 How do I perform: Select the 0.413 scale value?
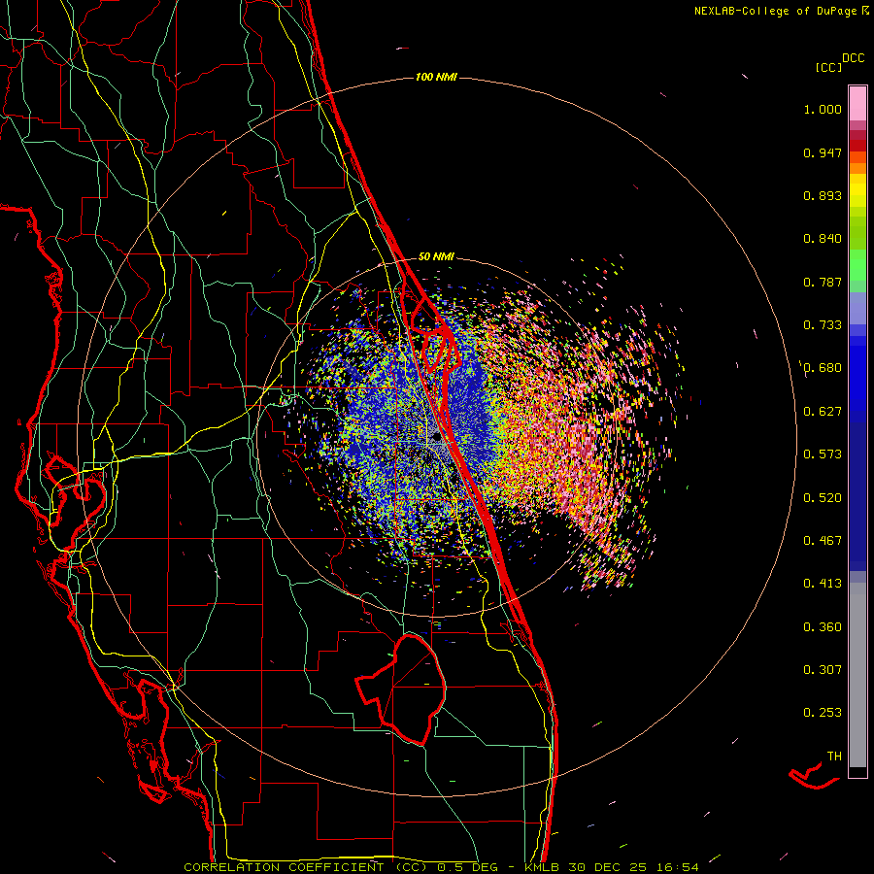[823, 584]
